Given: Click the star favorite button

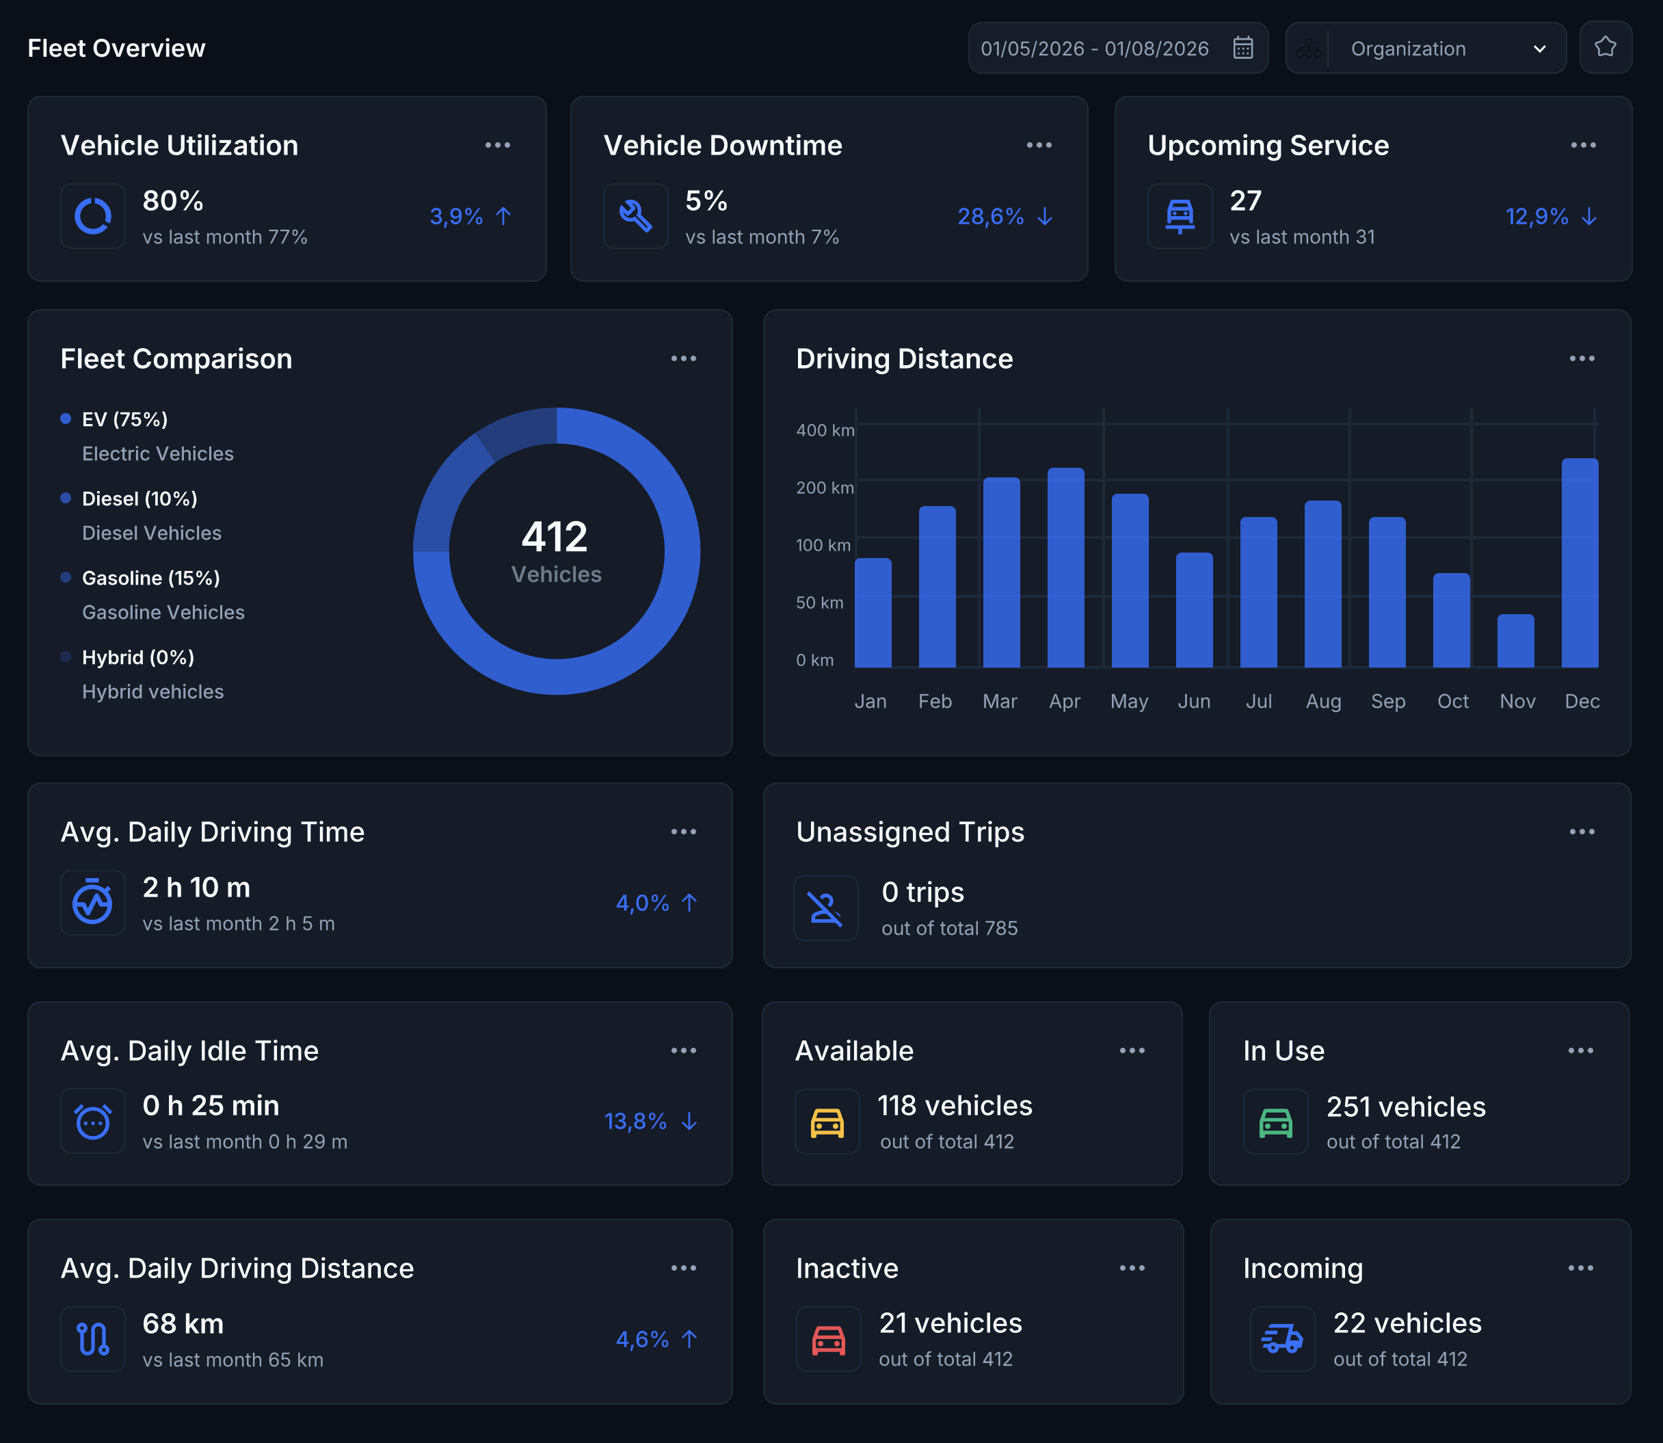Looking at the screenshot, I should click(1605, 47).
